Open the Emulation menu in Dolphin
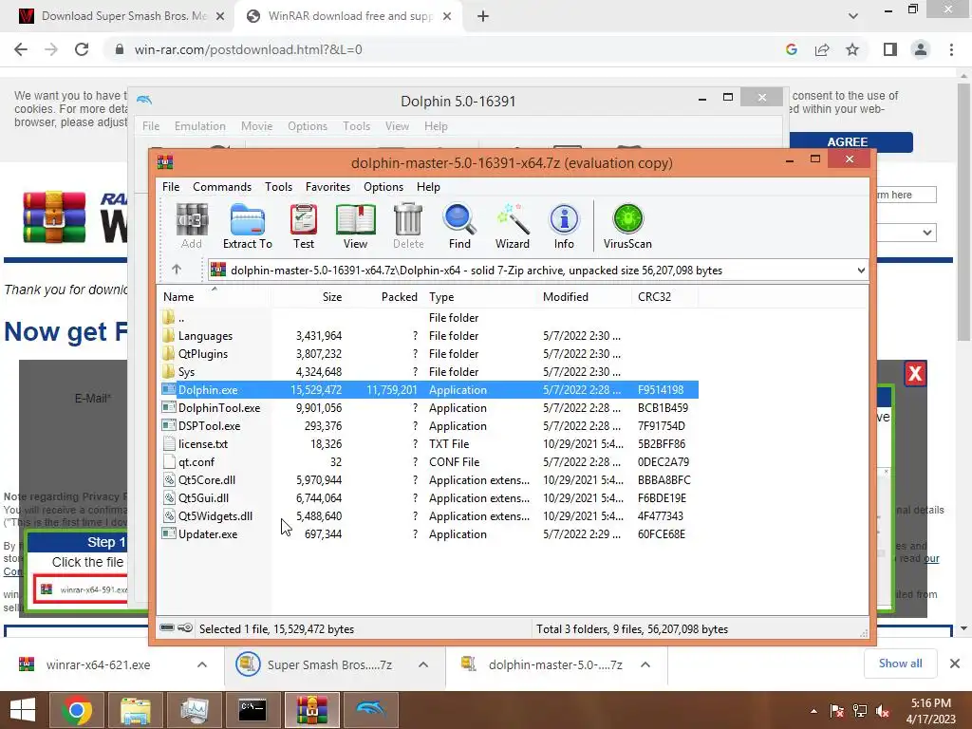This screenshot has height=729, width=972. click(x=199, y=126)
